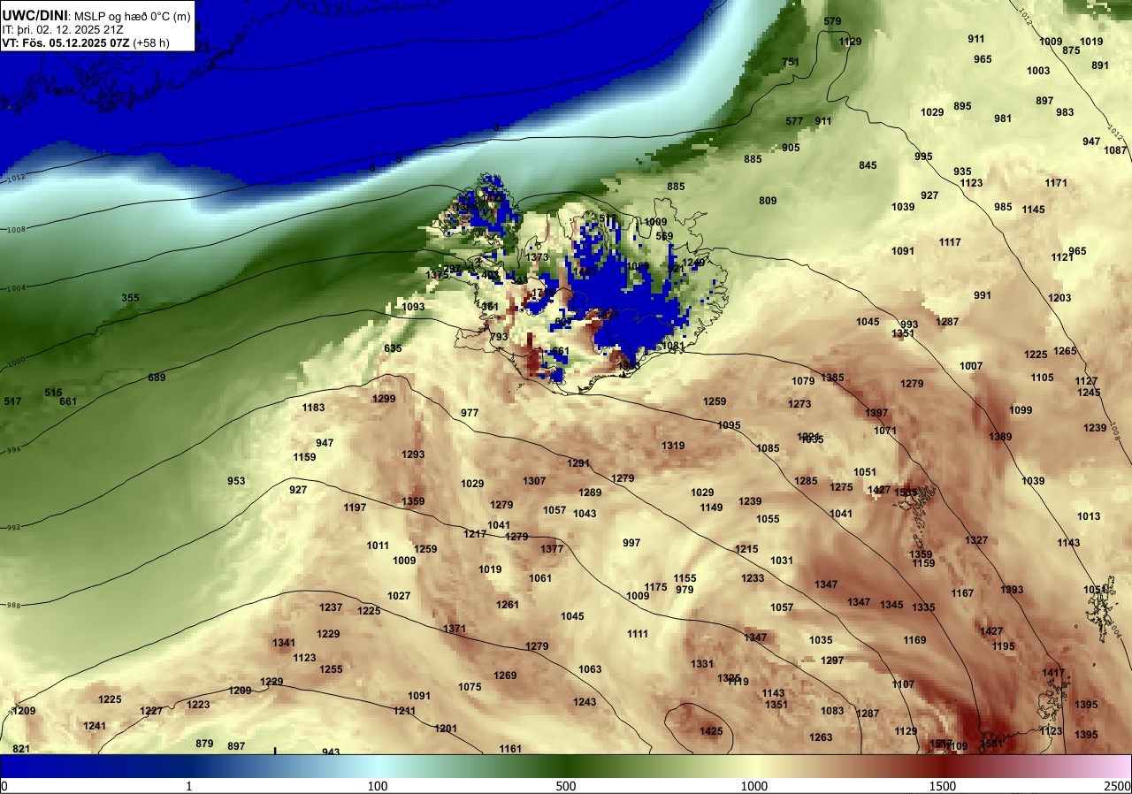Select the value 1377 on the map
The image size is (1132, 794).
pos(552,549)
